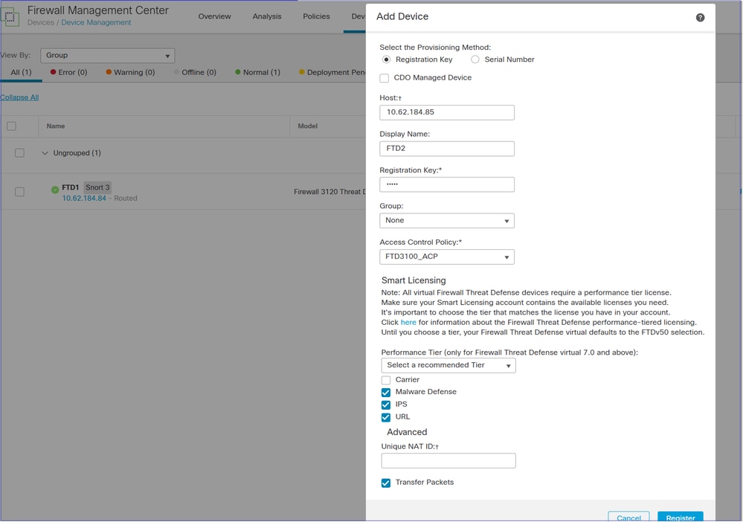The height and width of the screenshot is (522, 743).
Task: Open the Policies menu
Action: tap(316, 16)
